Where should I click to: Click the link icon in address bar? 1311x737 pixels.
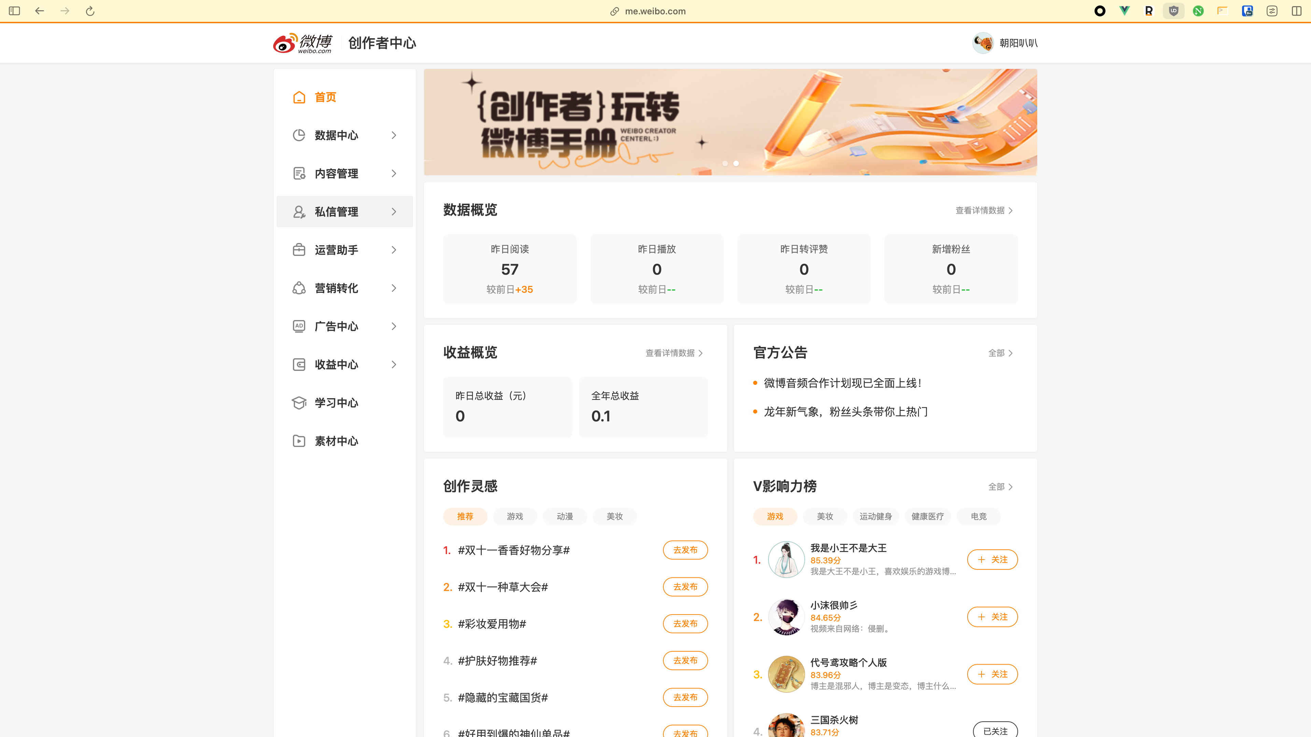[x=615, y=11]
